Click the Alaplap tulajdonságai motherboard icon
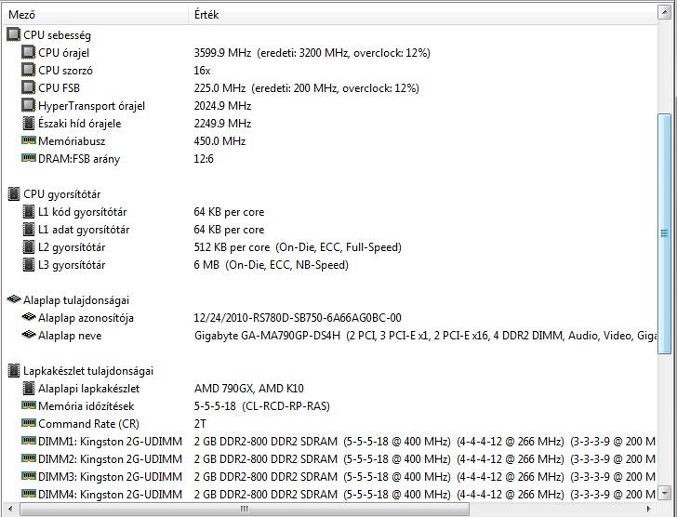This screenshot has height=517, width=677. coord(14,299)
